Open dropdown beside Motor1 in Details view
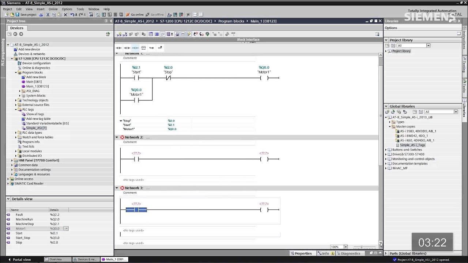Viewport: 468px width, 263px height. (66, 229)
